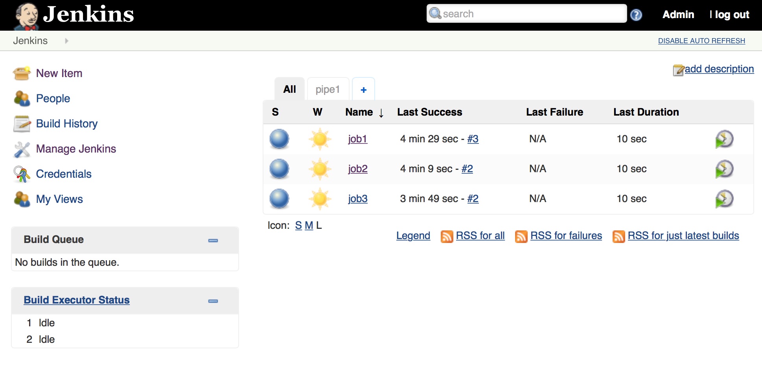Click the RSS for all feed icon
Screen dimensions: 762x368
pos(447,236)
